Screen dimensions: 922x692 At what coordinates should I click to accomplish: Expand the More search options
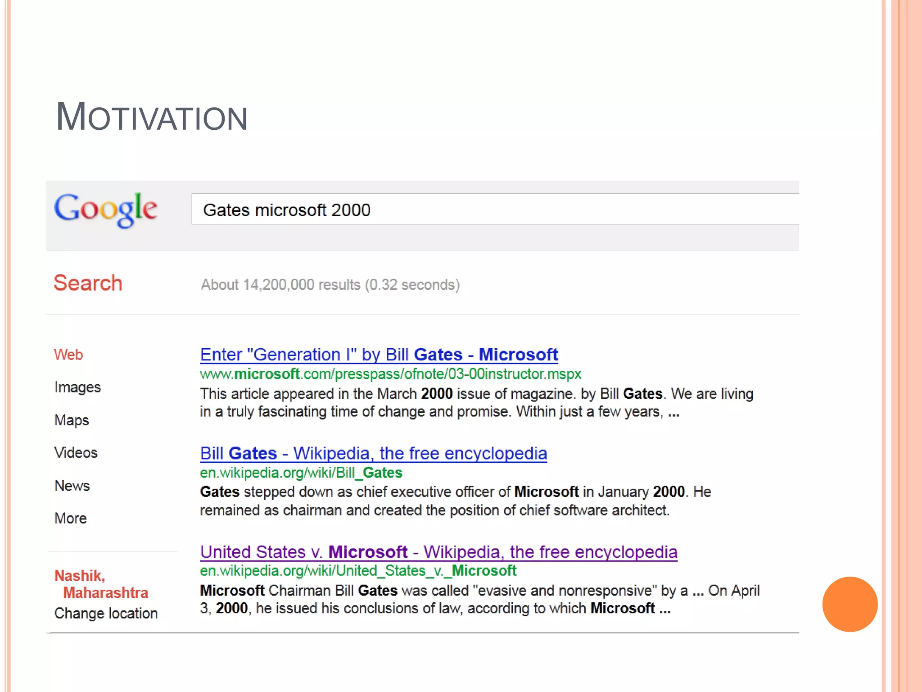pos(70,518)
